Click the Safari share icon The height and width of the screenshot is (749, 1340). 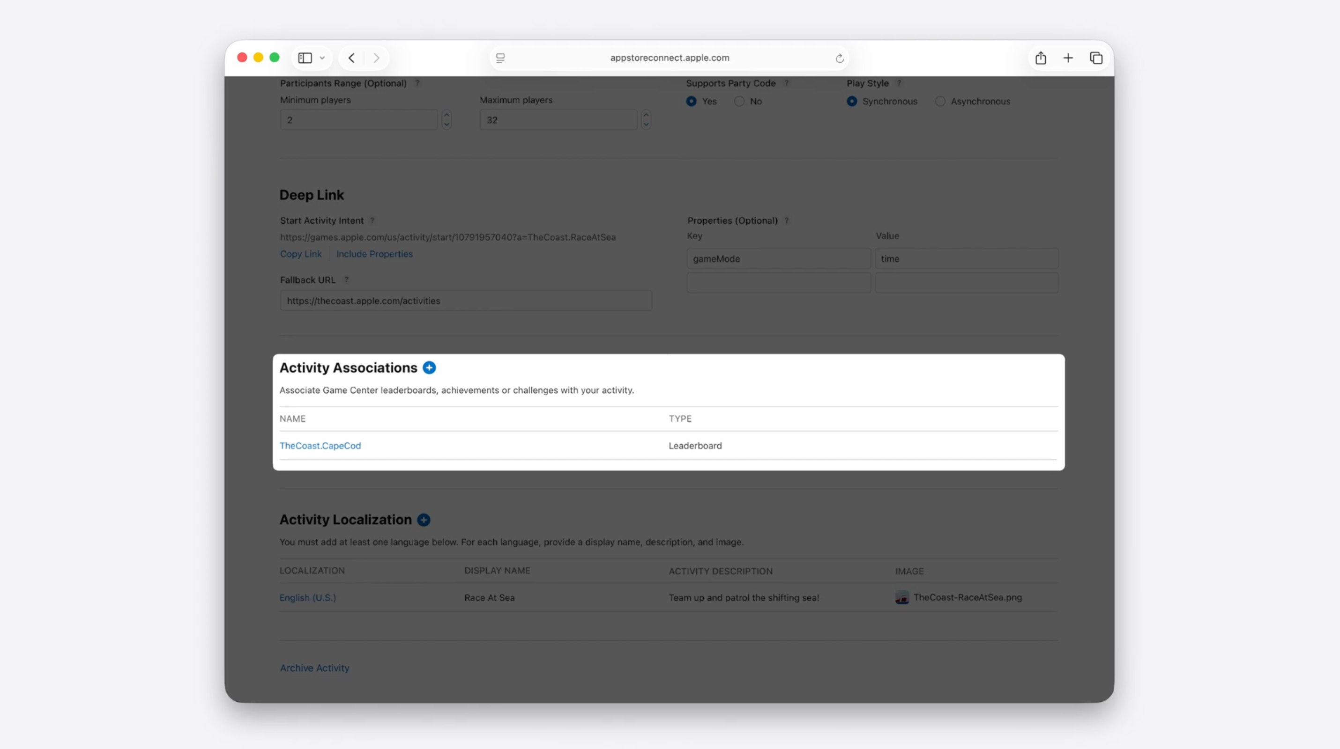[1040, 58]
